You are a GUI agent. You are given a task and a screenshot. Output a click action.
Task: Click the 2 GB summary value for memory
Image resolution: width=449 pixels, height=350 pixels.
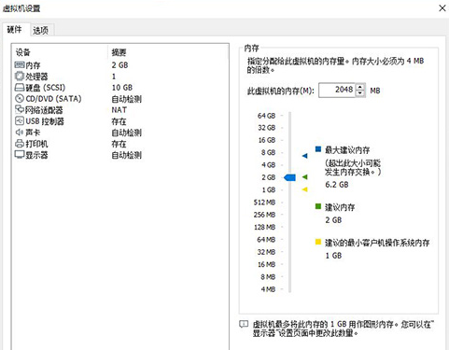coord(120,65)
